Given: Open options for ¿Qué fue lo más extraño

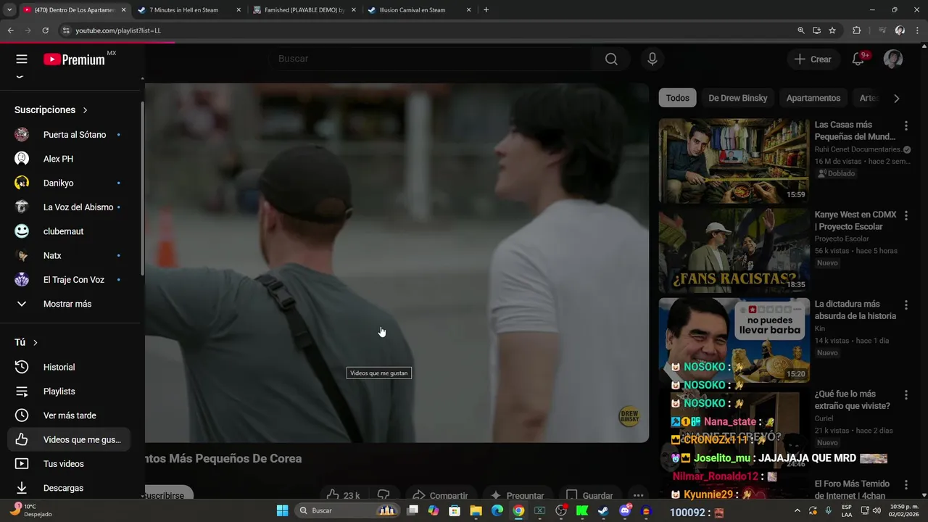Looking at the screenshot, I should point(906,395).
